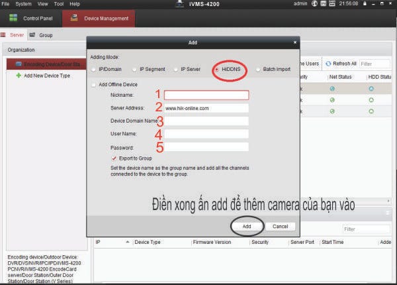This screenshot has width=397, height=285.
Task: Click the Net Status column header
Action: point(340,77)
